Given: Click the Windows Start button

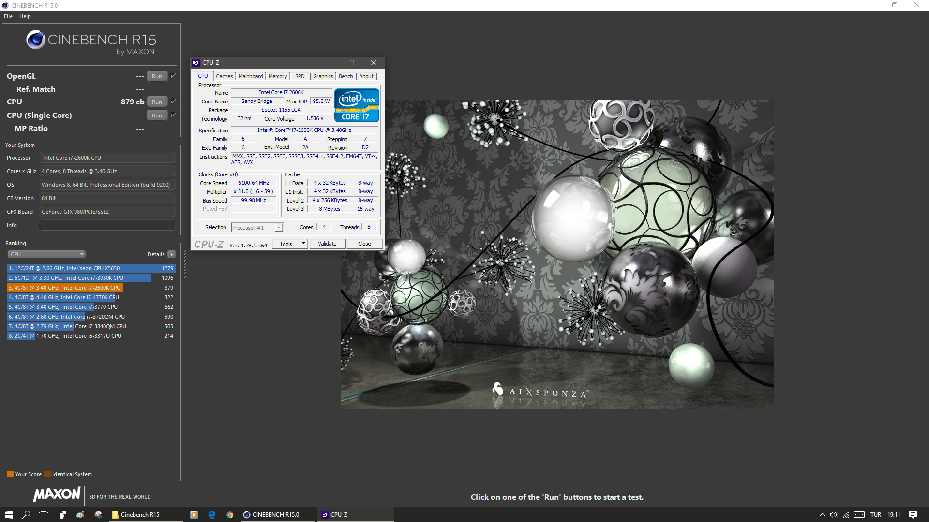Looking at the screenshot, I should [8, 515].
